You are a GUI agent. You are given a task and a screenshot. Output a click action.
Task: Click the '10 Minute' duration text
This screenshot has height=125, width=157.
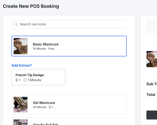click(39, 49)
